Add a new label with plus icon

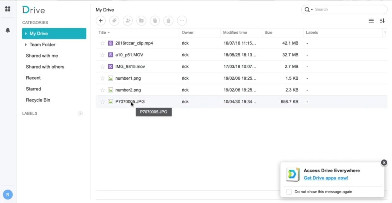click(x=80, y=113)
